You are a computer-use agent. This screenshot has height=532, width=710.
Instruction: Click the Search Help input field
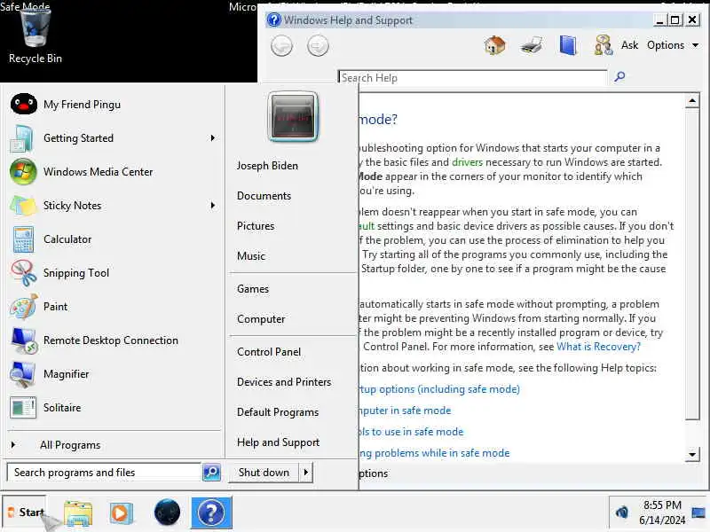click(x=473, y=78)
